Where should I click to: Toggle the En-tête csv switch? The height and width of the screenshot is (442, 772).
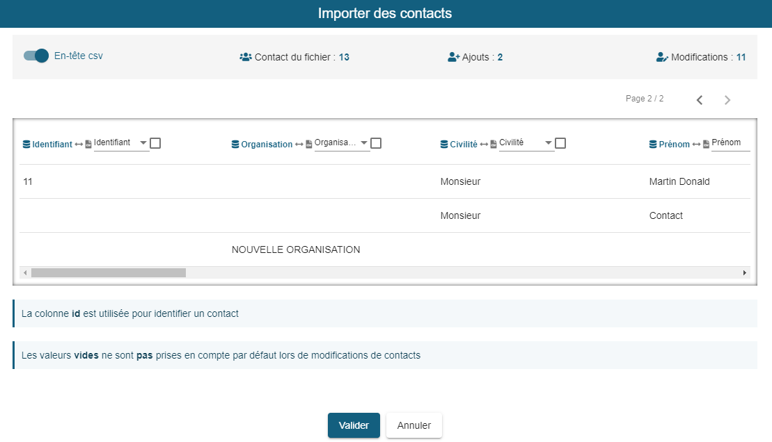pyautogui.click(x=36, y=56)
